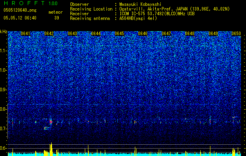
Task: Click the 0641 time marker
Action: tap(25, 34)
